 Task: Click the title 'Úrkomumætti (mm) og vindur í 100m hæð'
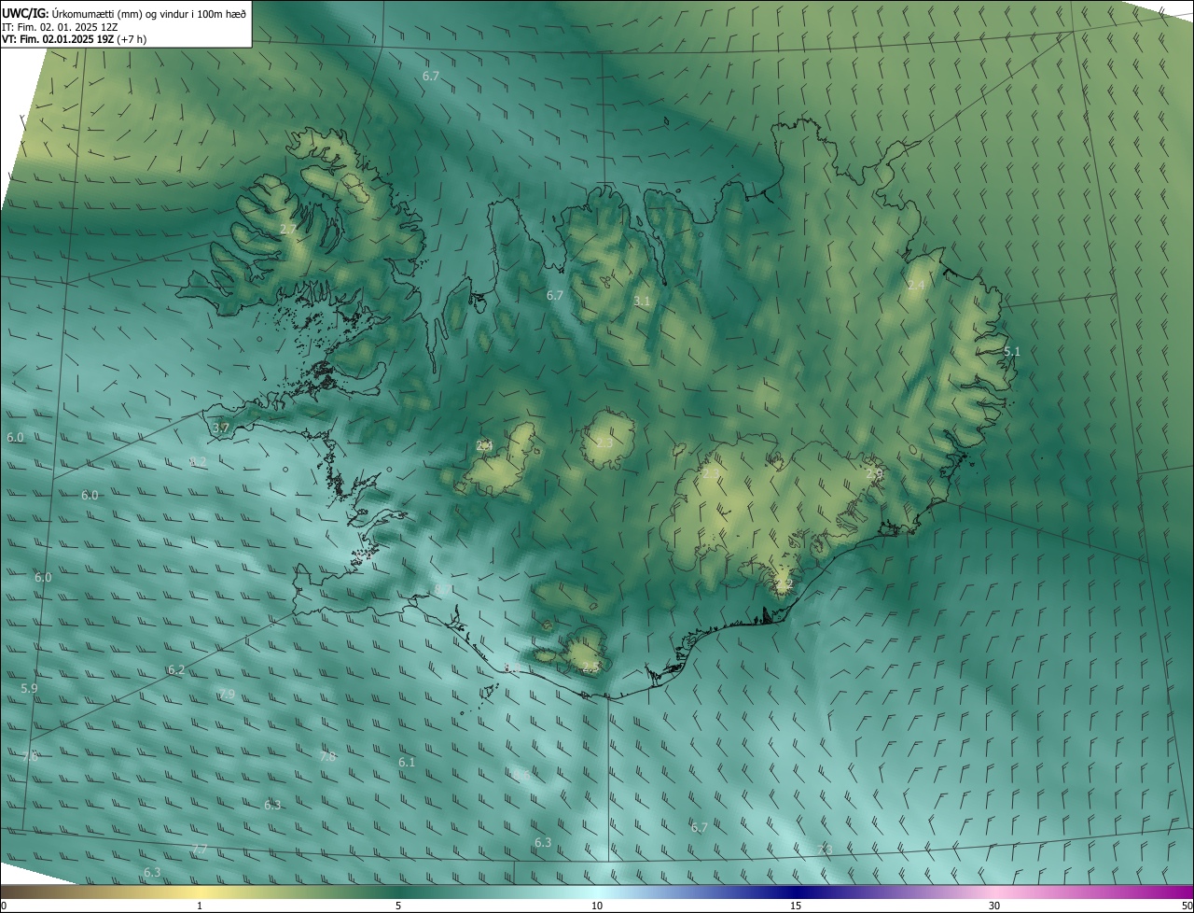click(x=149, y=12)
